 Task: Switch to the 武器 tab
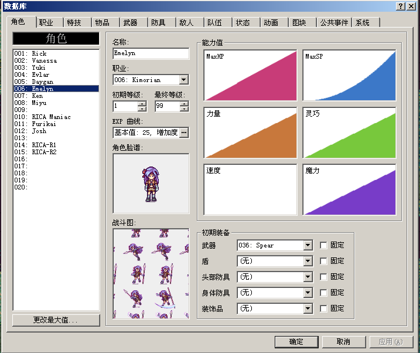click(x=134, y=22)
